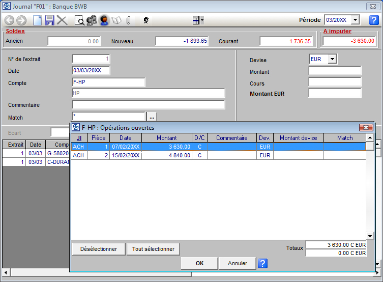
Task: Click the blue help icon beside Annuler
Action: 262,263
